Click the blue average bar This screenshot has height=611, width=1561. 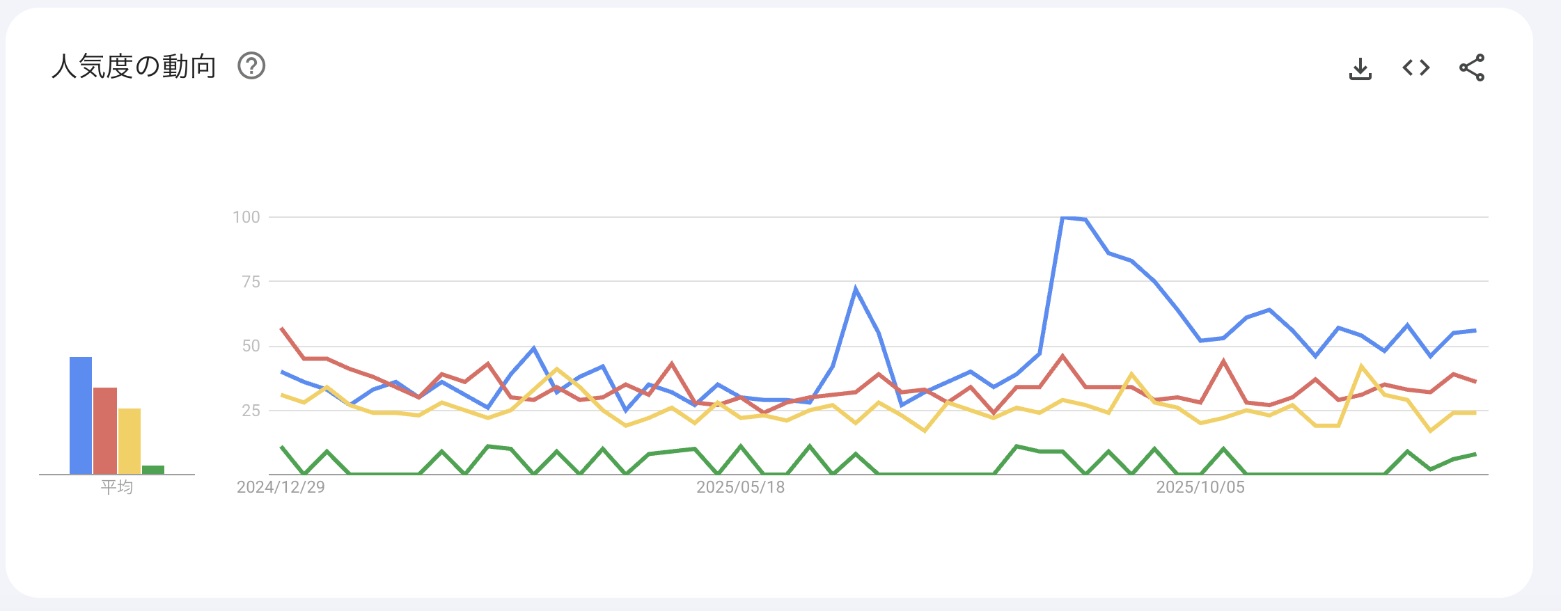(x=81, y=415)
